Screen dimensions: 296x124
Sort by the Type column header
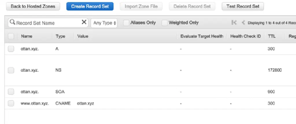[x=60, y=36]
